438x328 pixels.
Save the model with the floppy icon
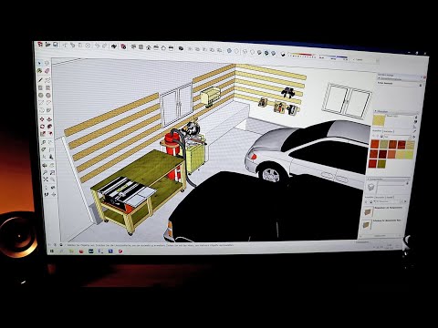56,45
